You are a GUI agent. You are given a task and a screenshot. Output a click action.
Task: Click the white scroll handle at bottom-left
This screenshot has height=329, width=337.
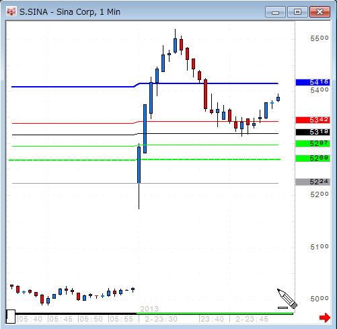coord(11,316)
